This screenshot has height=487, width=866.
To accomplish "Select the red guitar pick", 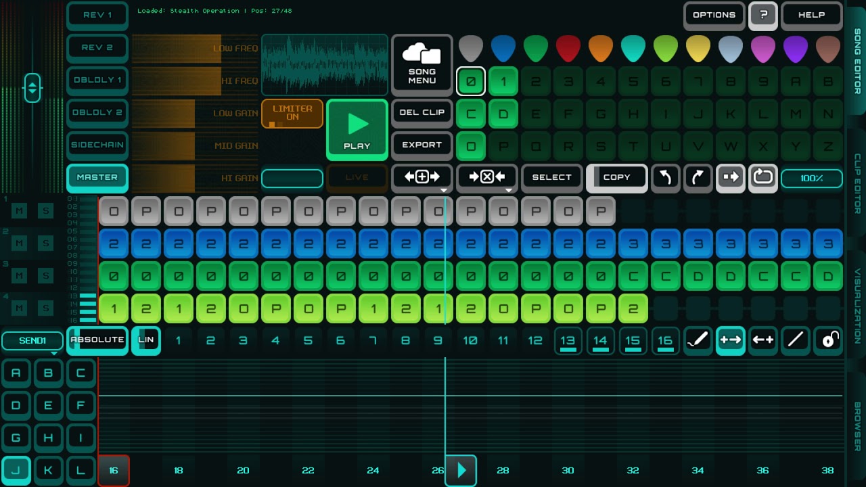I will click(568, 49).
